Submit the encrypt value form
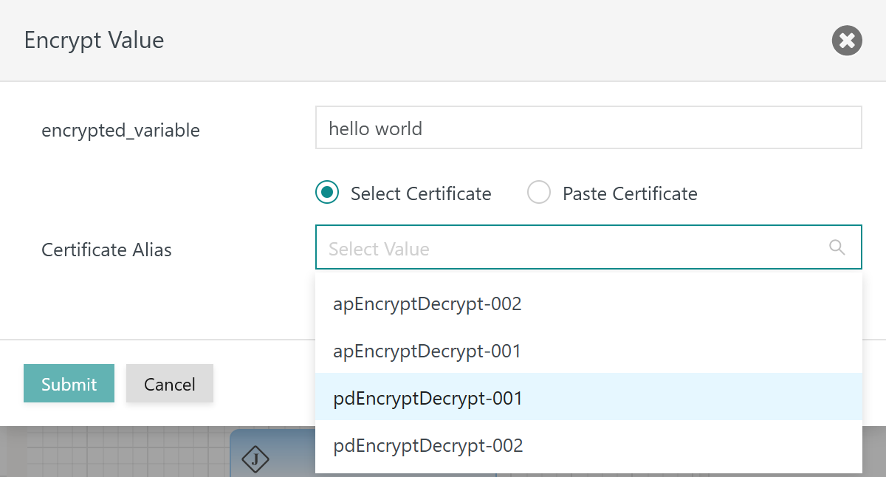The height and width of the screenshot is (477, 886). (69, 383)
